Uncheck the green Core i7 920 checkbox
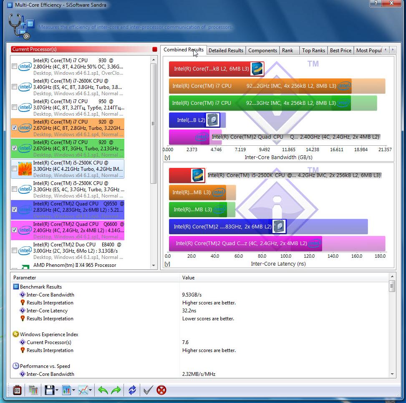This screenshot has height=403, width=406. 15,148
